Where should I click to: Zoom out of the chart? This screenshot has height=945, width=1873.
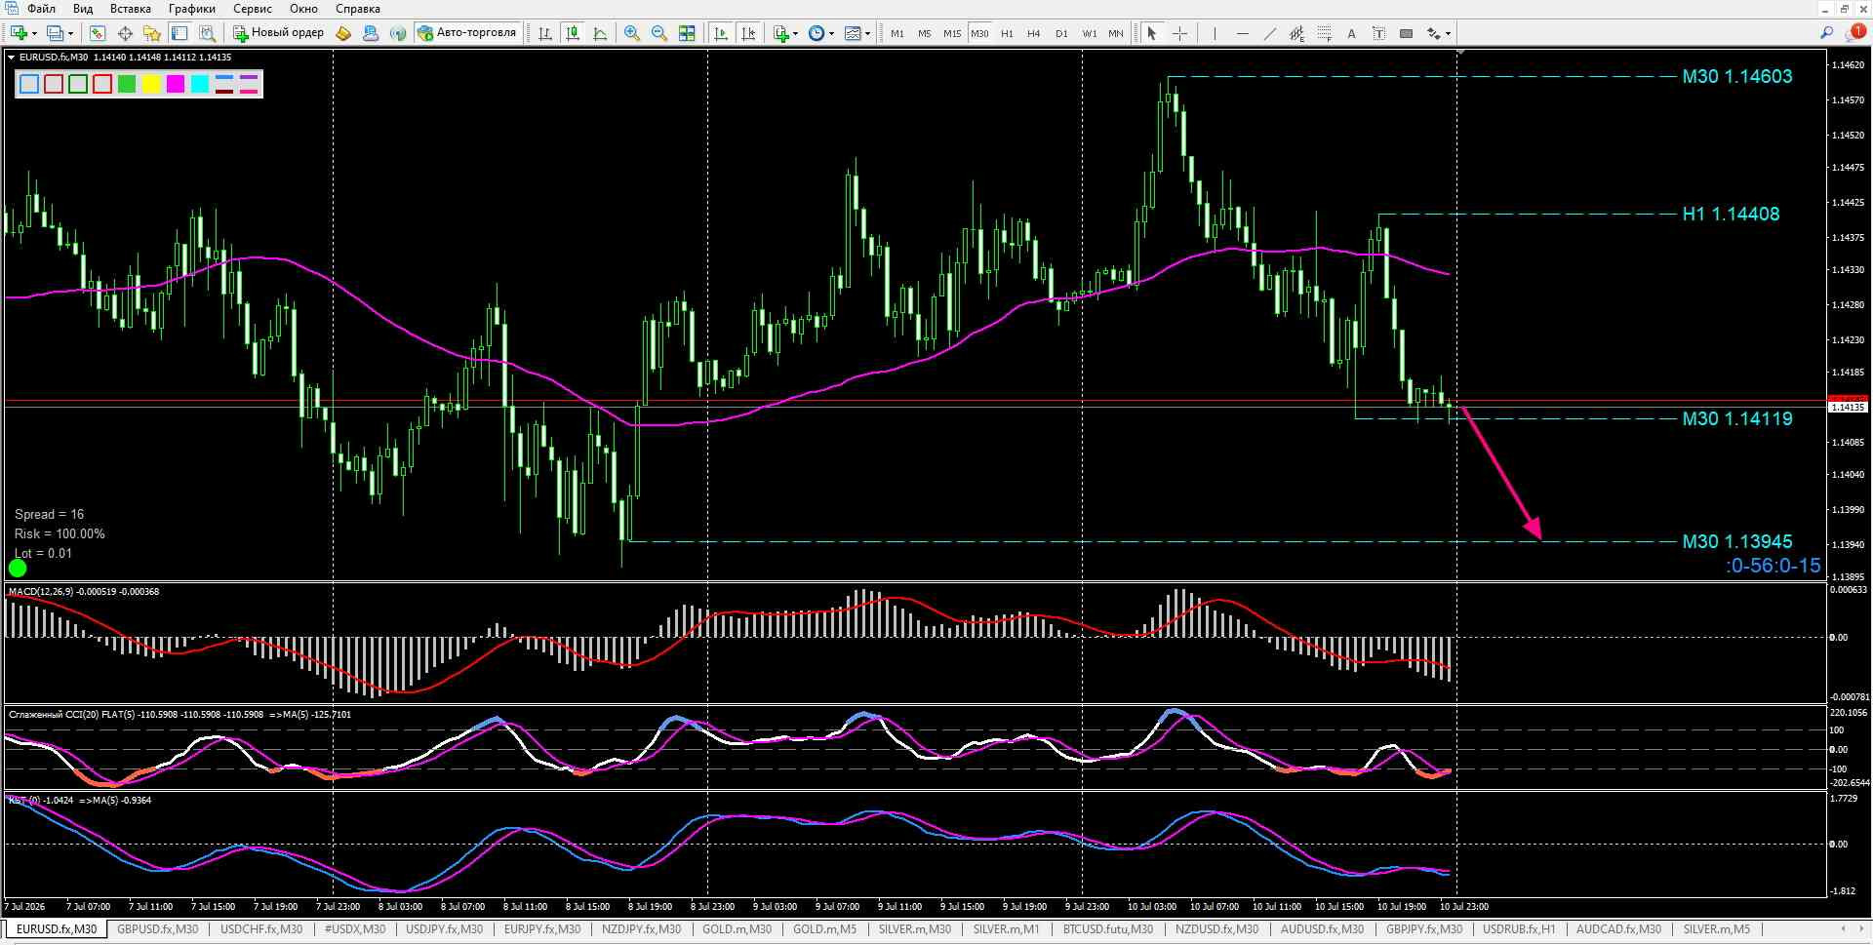(x=659, y=33)
